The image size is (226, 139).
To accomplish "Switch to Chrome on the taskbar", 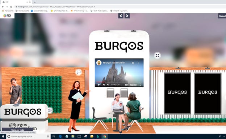I will point(105,136).
